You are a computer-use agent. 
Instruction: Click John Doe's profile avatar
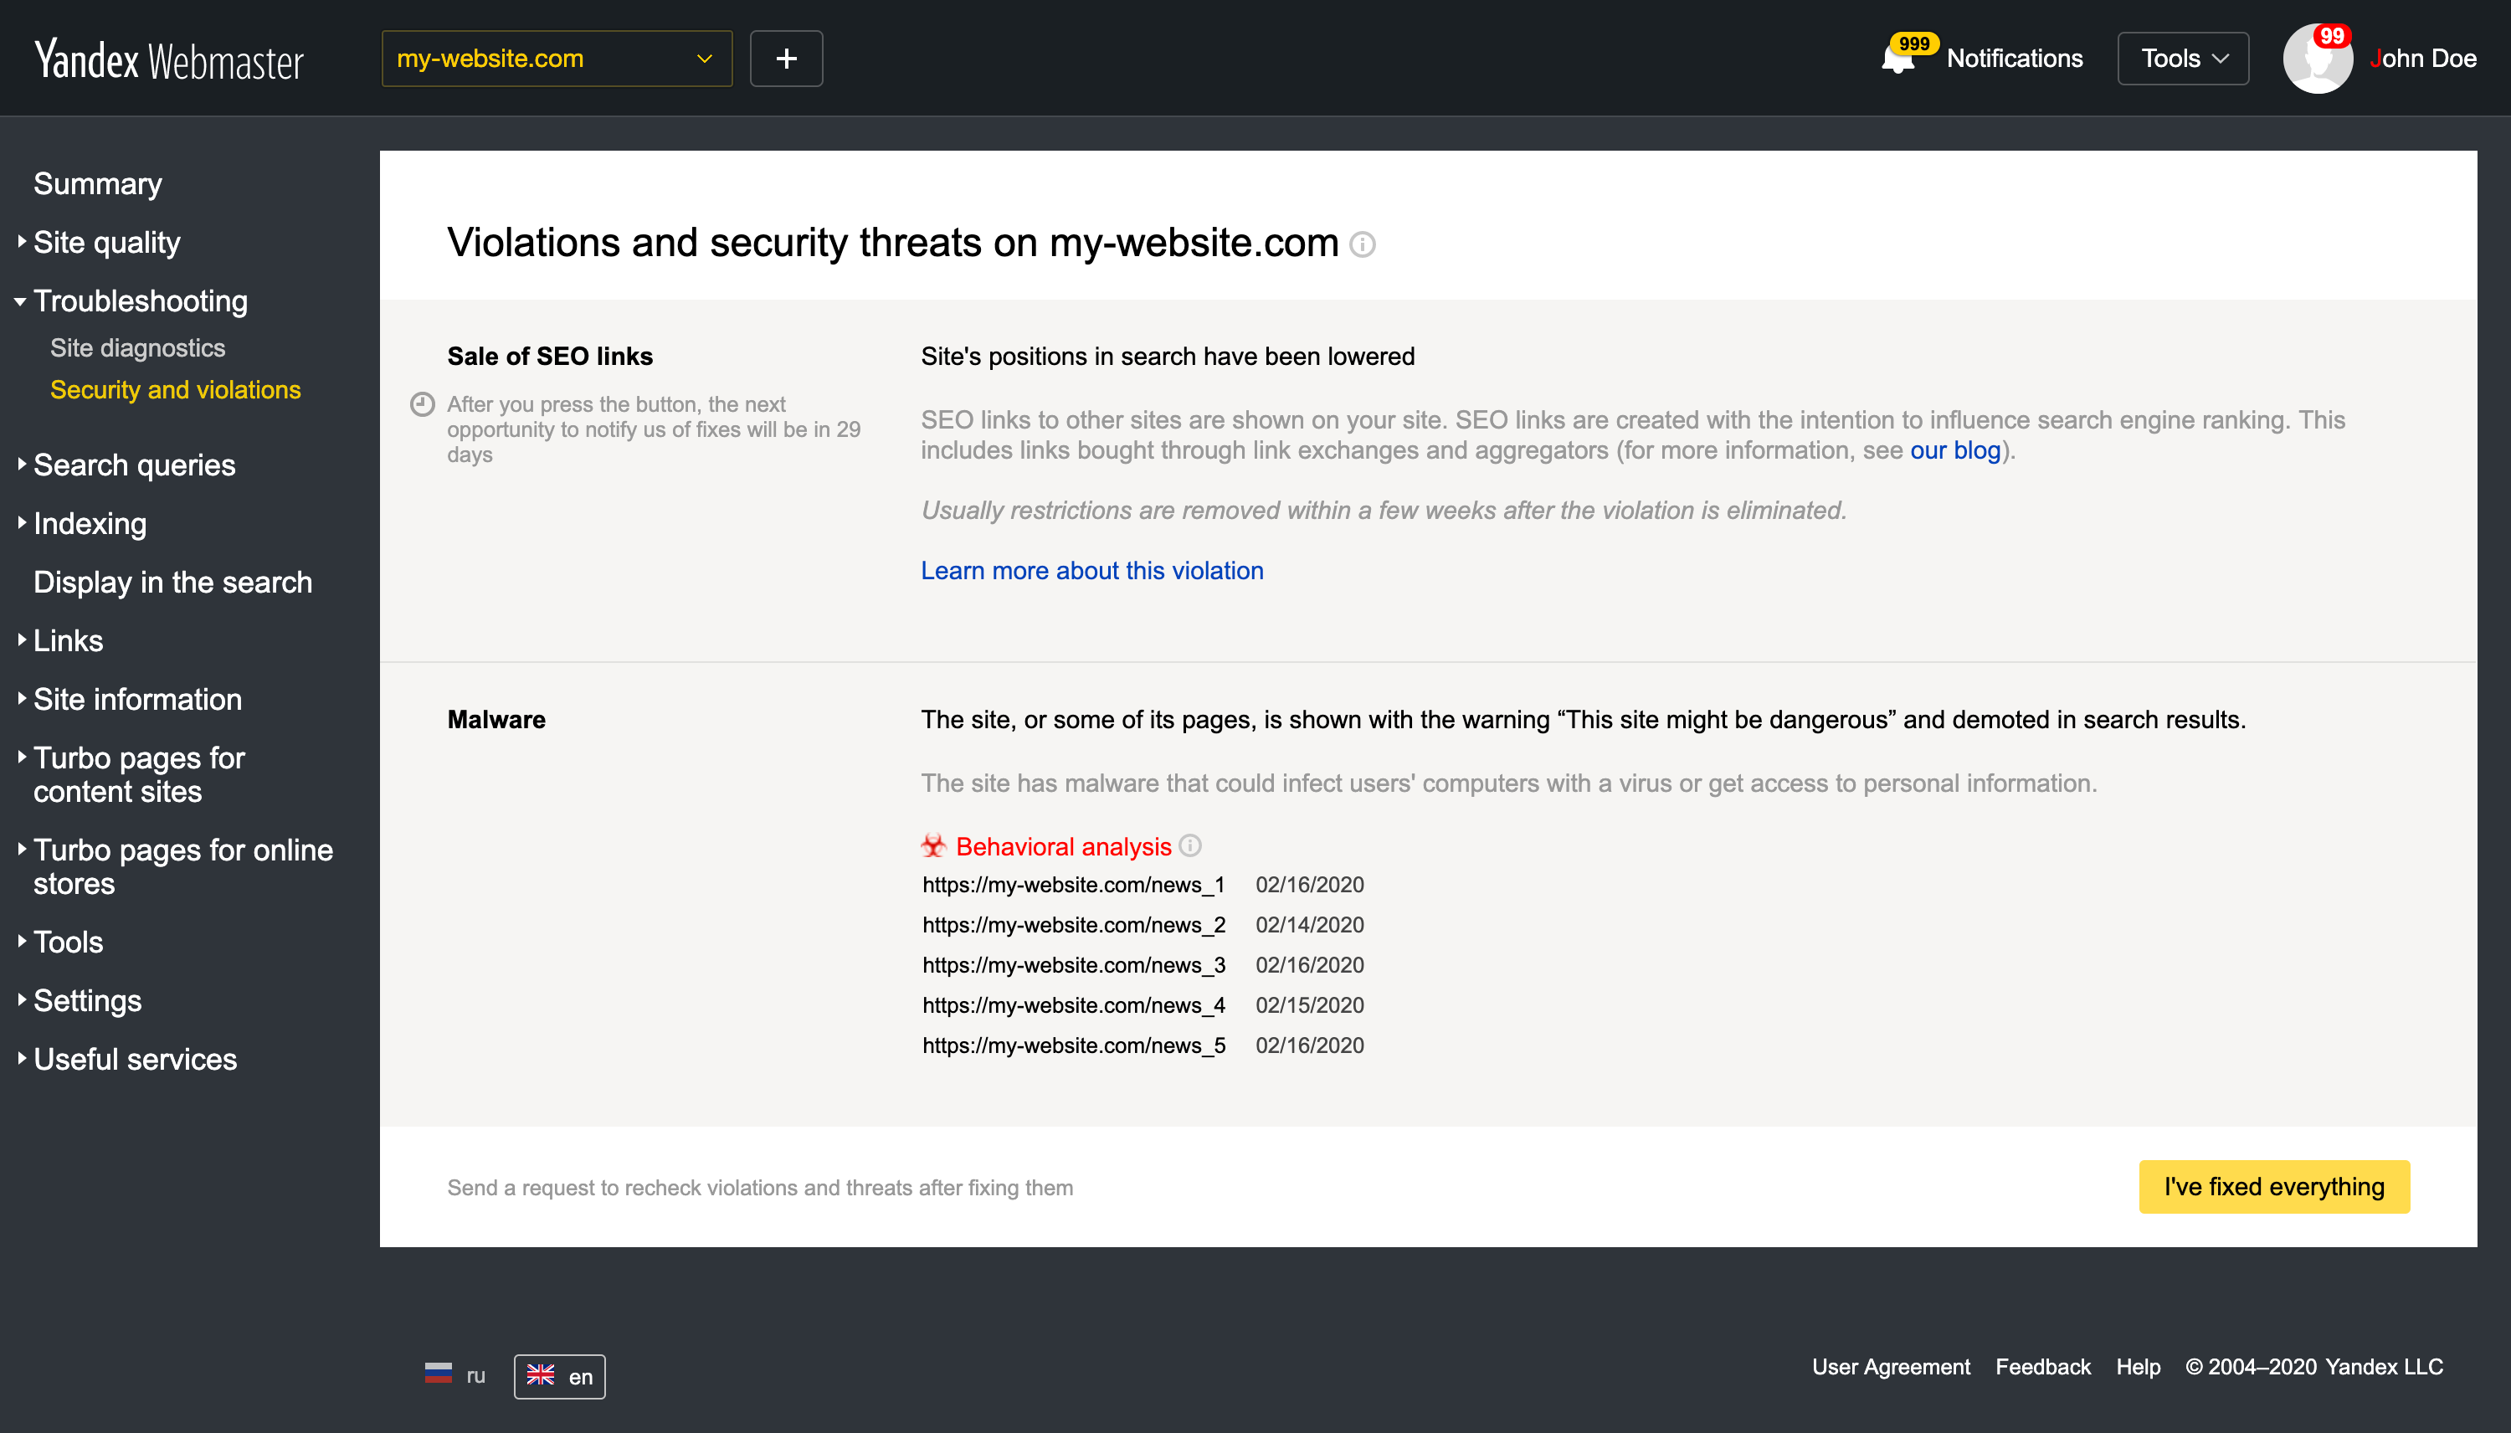(x=2317, y=59)
